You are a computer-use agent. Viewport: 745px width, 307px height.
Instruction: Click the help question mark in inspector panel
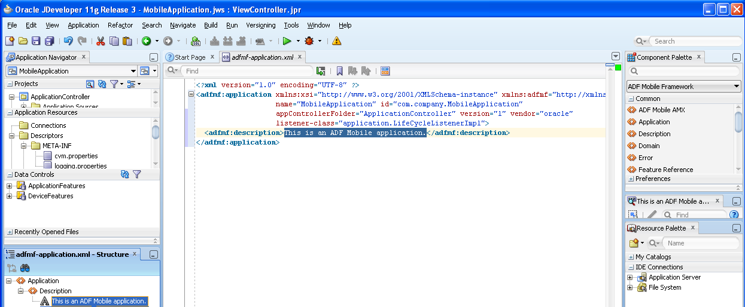(734, 214)
